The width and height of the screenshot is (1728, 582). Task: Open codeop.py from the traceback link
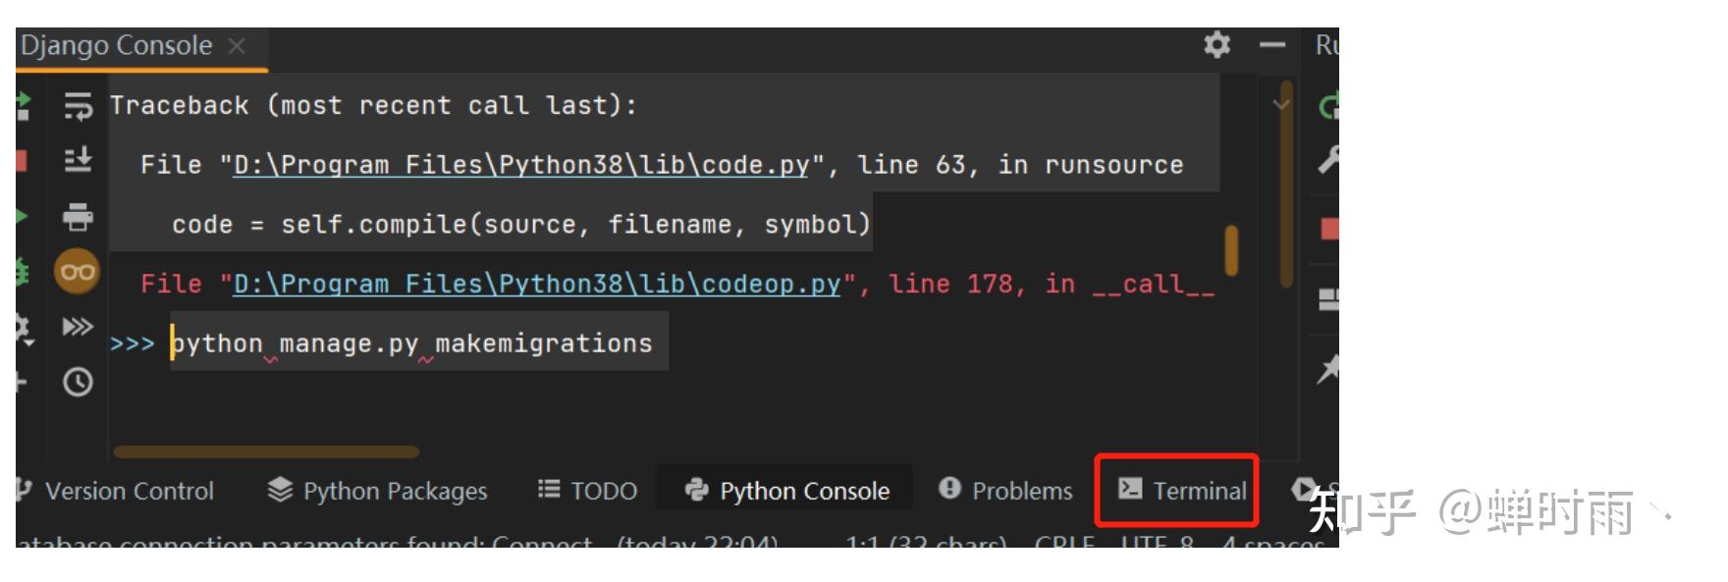click(x=535, y=284)
